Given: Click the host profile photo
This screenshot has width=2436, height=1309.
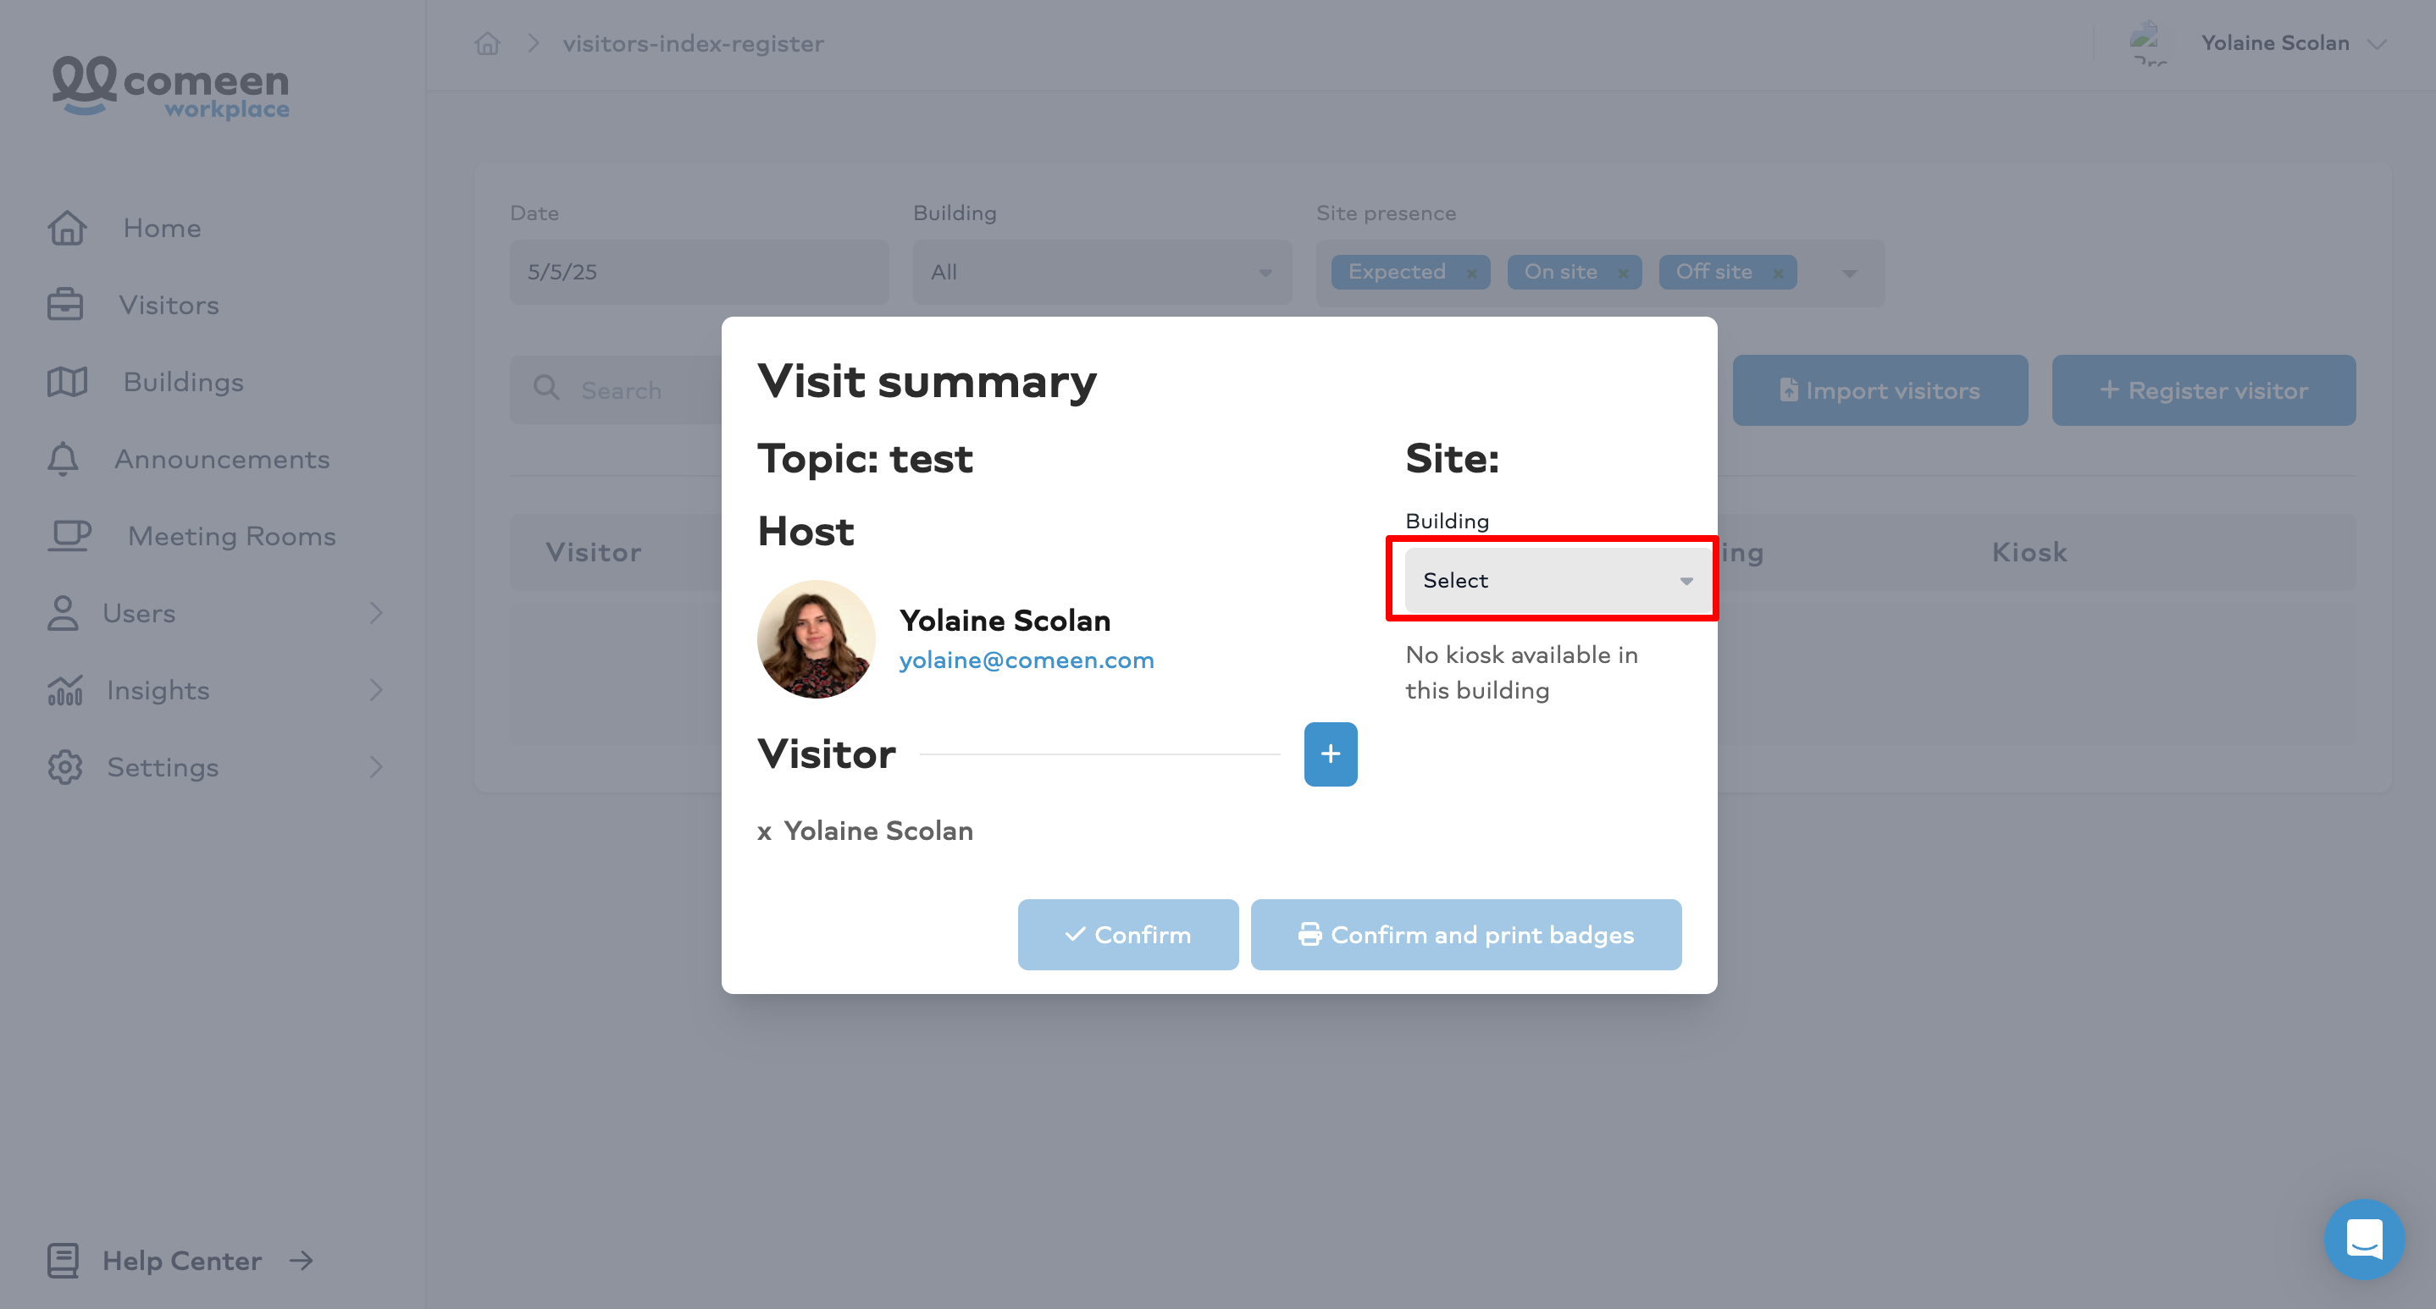Looking at the screenshot, I should [815, 640].
